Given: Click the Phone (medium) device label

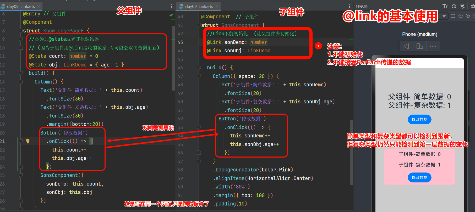Looking at the screenshot, I should coord(420,34).
